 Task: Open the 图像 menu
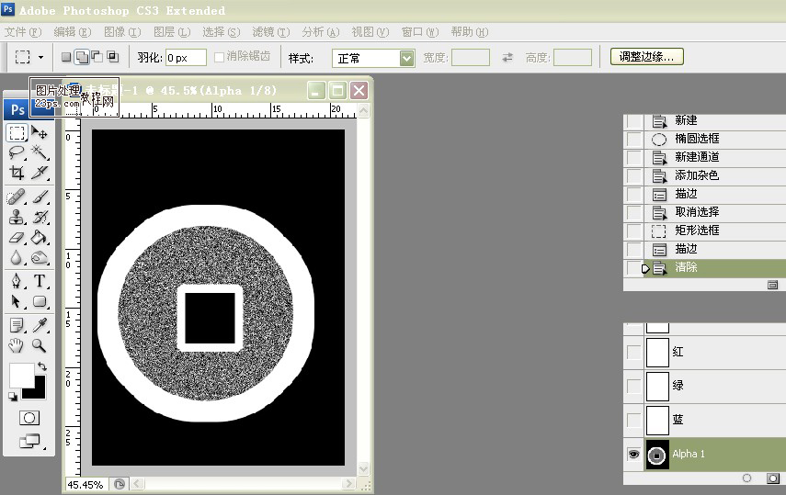[x=122, y=32]
